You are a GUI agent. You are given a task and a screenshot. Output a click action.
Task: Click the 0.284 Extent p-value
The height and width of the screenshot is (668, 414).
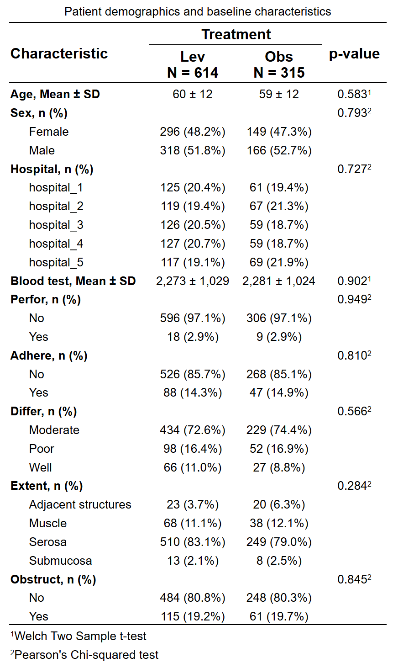click(x=354, y=486)
